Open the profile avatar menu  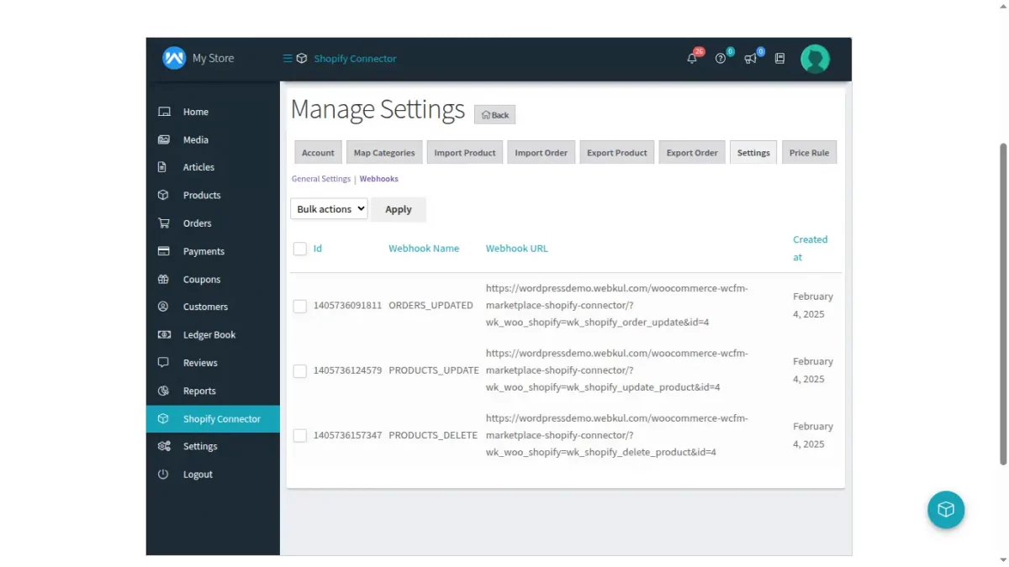point(815,58)
